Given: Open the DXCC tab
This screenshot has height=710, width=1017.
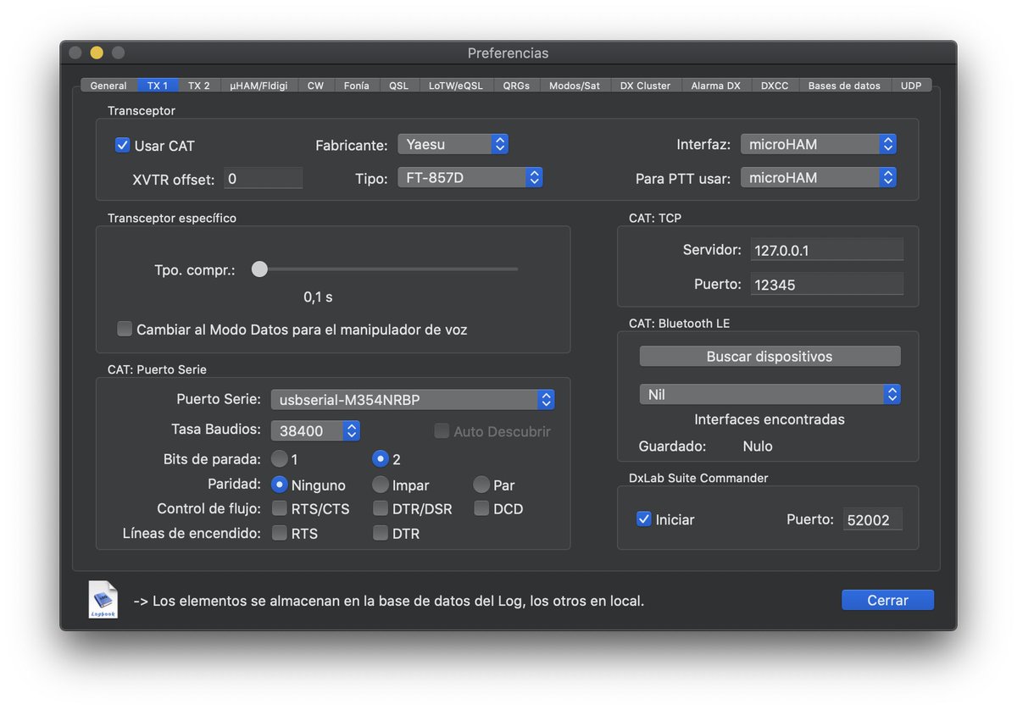Looking at the screenshot, I should [x=775, y=86].
